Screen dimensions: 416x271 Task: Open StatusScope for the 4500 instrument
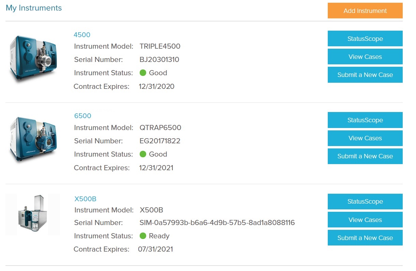[365, 39]
